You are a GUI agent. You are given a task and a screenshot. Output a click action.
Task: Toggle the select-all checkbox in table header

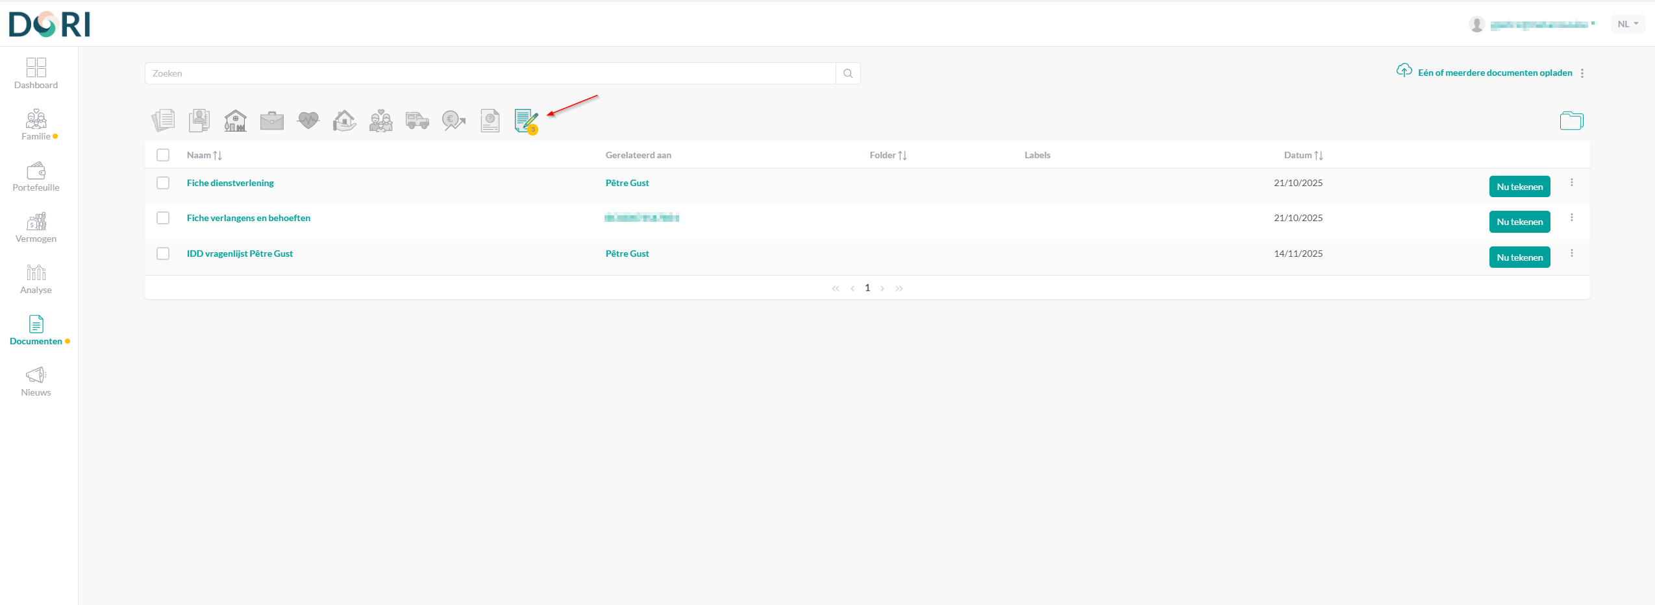coord(163,155)
